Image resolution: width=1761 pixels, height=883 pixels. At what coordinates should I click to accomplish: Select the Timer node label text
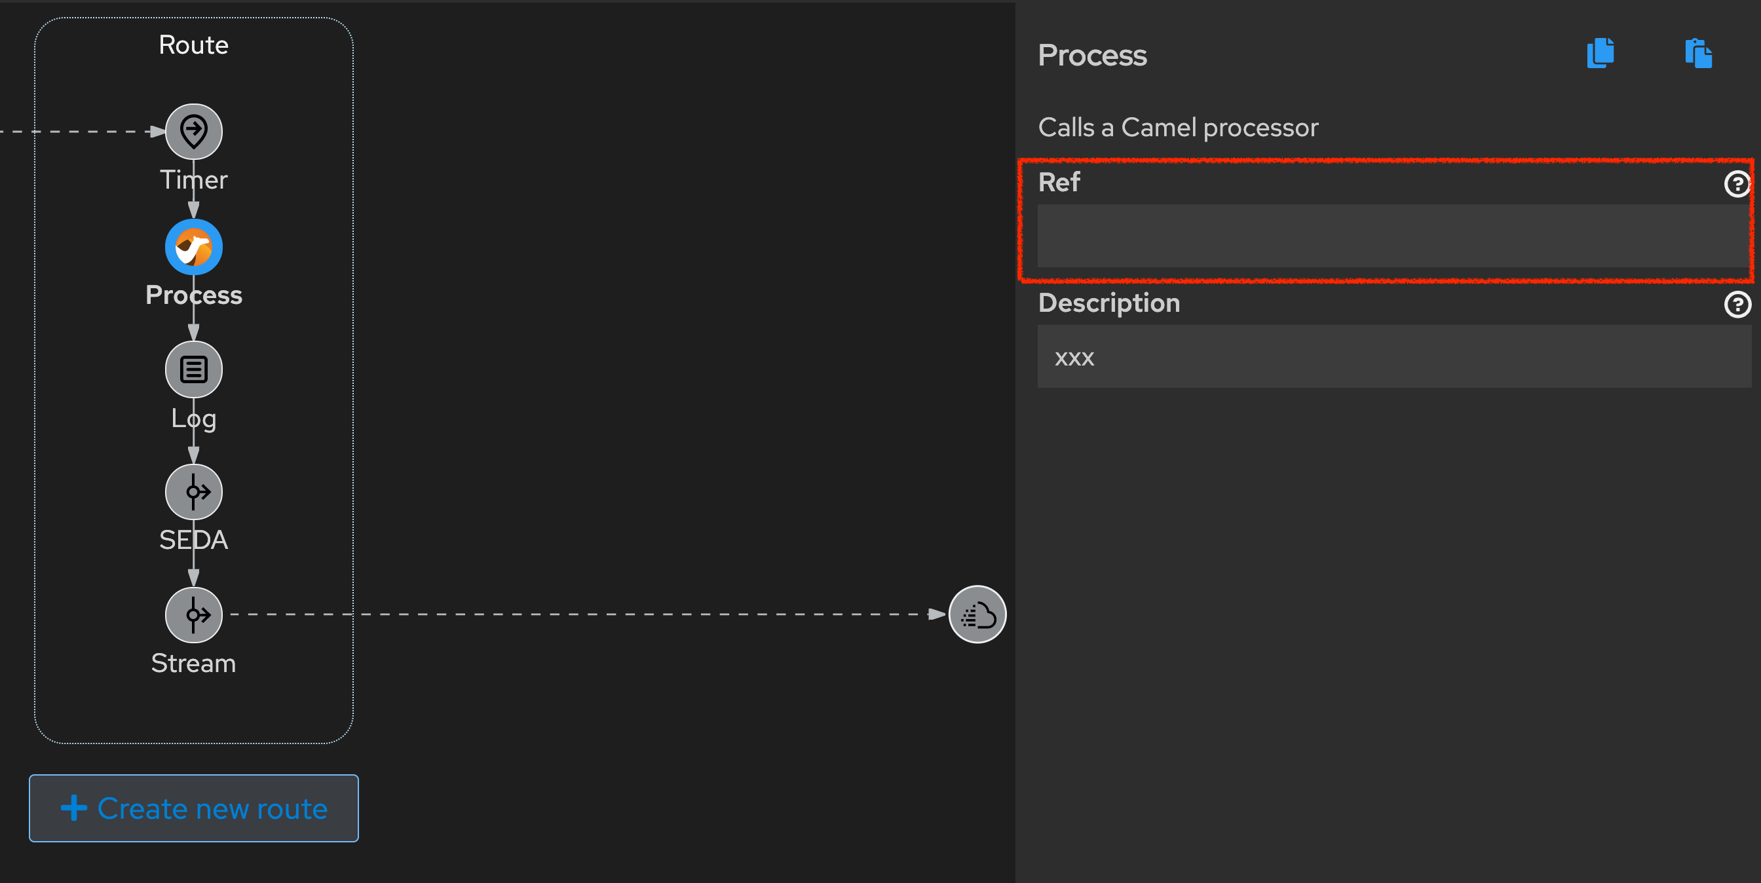(193, 179)
